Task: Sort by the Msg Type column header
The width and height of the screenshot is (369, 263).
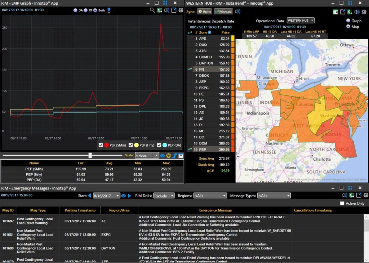Action: (x=38, y=210)
